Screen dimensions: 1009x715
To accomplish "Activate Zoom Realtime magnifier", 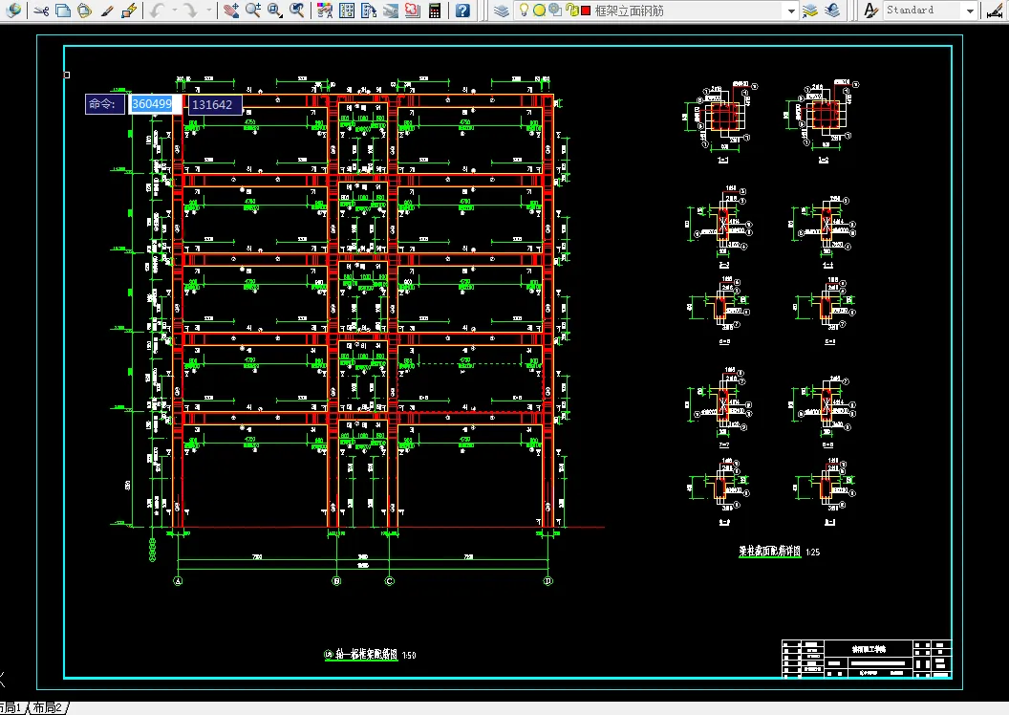I will [253, 11].
